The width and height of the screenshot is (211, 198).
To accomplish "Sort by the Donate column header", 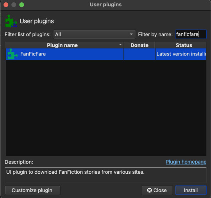I will [x=139, y=45].
